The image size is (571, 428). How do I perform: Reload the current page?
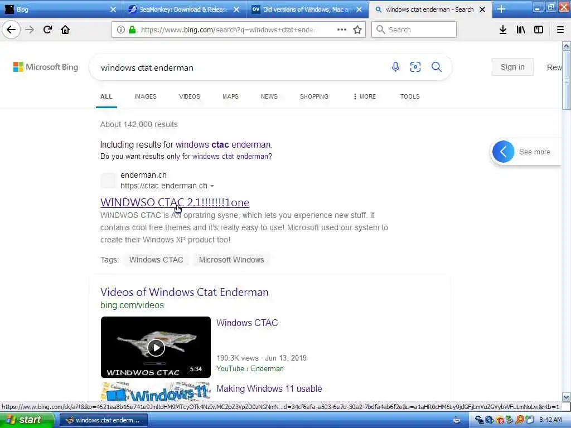(x=47, y=30)
